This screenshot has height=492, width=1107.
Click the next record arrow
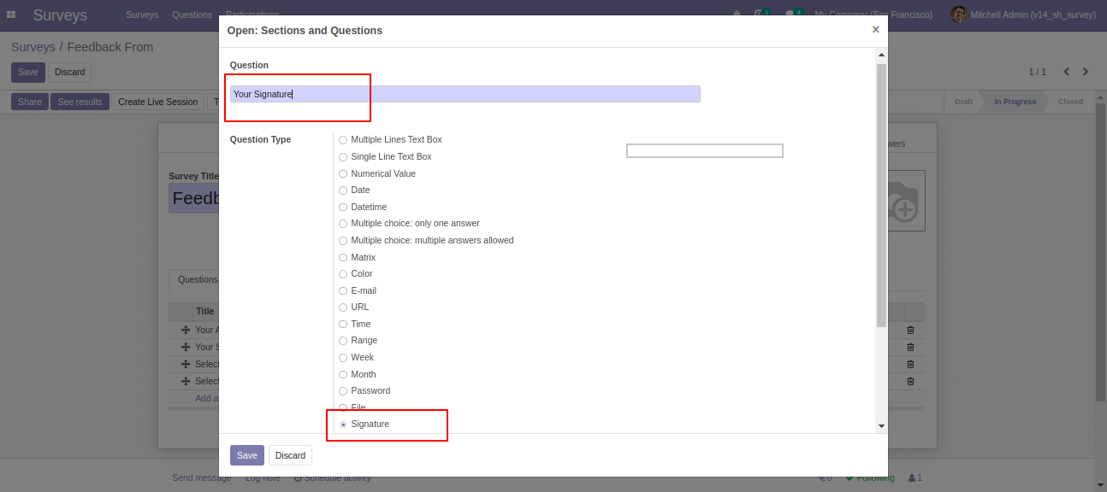pos(1086,72)
